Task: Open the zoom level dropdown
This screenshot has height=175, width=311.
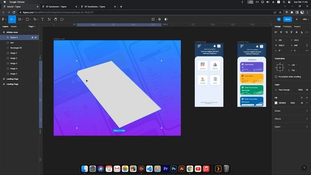Action: [306, 19]
